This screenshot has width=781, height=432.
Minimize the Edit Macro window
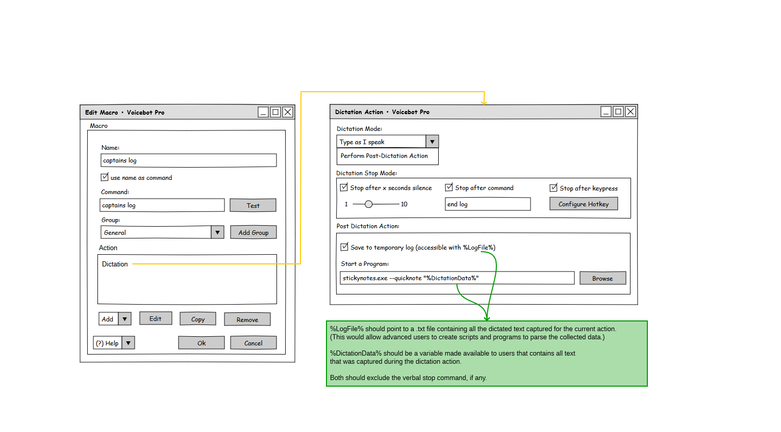pos(263,112)
